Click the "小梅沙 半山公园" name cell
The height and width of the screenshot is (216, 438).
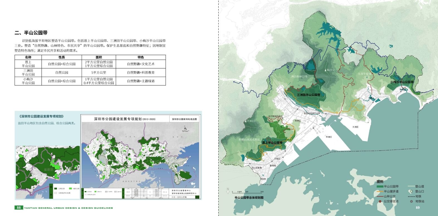[28, 81]
